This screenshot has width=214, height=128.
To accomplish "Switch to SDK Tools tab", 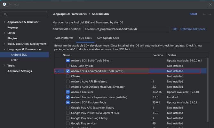I will point(85,38).
